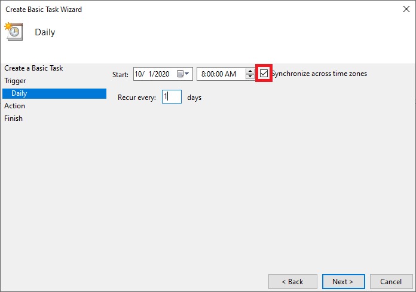This screenshot has width=416, height=292.
Task: Increase start time with the up arrow
Action: click(x=250, y=71)
